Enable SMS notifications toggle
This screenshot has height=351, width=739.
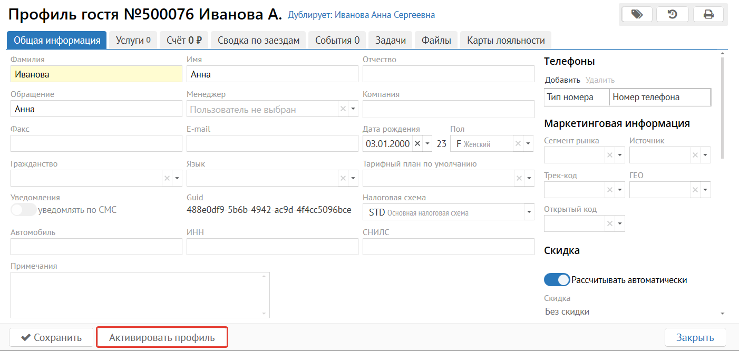click(x=24, y=210)
